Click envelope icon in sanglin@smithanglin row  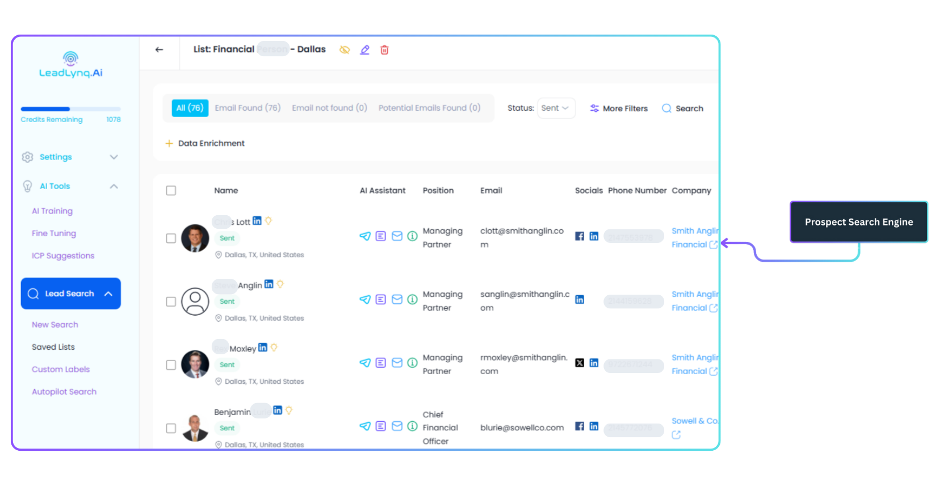point(397,299)
